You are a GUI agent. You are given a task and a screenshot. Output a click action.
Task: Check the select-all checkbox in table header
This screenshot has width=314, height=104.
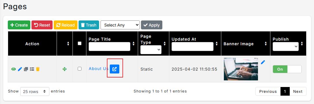click(x=79, y=43)
